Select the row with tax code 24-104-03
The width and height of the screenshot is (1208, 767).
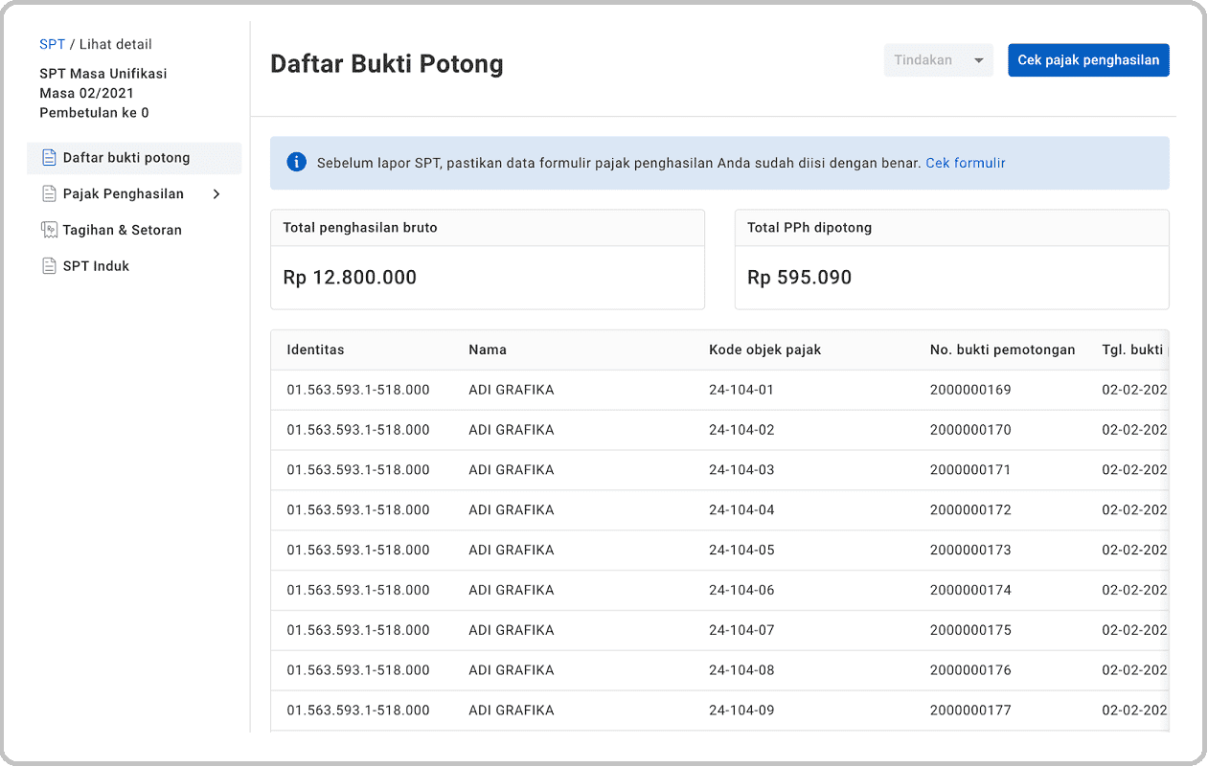click(719, 471)
